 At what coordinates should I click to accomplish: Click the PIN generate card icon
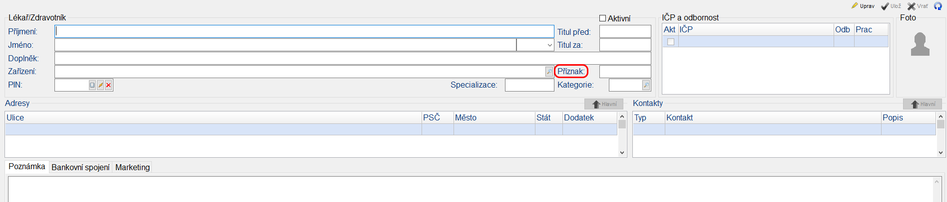[x=92, y=85]
